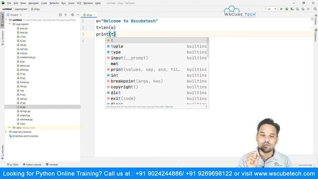Click line 2 code t=len(w)

coord(106,28)
